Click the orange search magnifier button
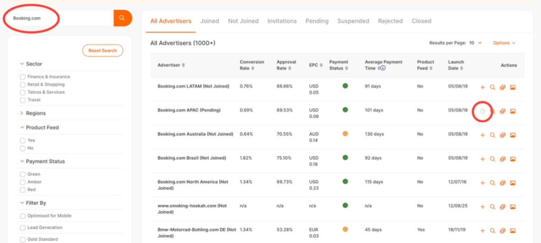 pyautogui.click(x=122, y=18)
